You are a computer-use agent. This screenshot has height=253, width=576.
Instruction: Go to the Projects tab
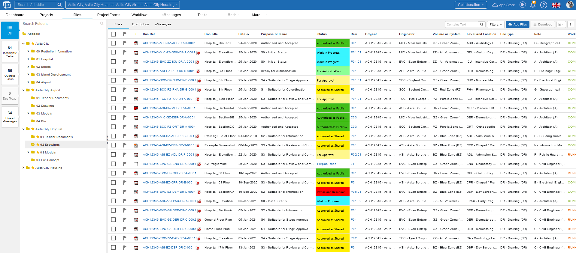(x=46, y=15)
